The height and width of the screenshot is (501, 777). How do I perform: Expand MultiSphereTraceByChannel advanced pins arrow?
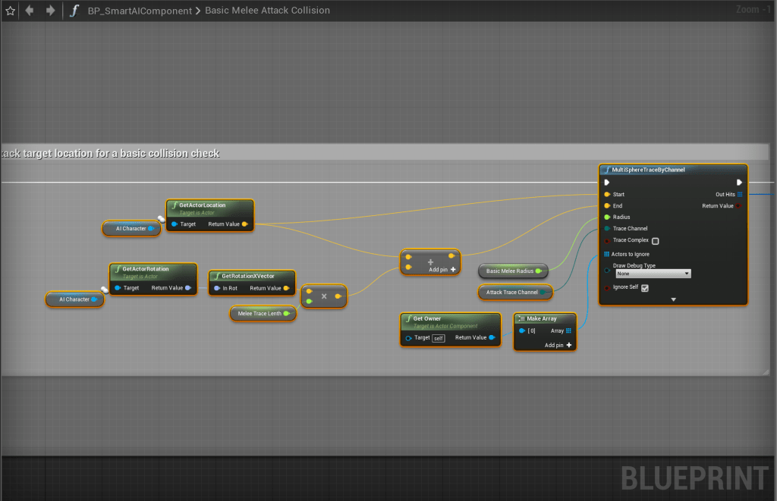point(673,299)
